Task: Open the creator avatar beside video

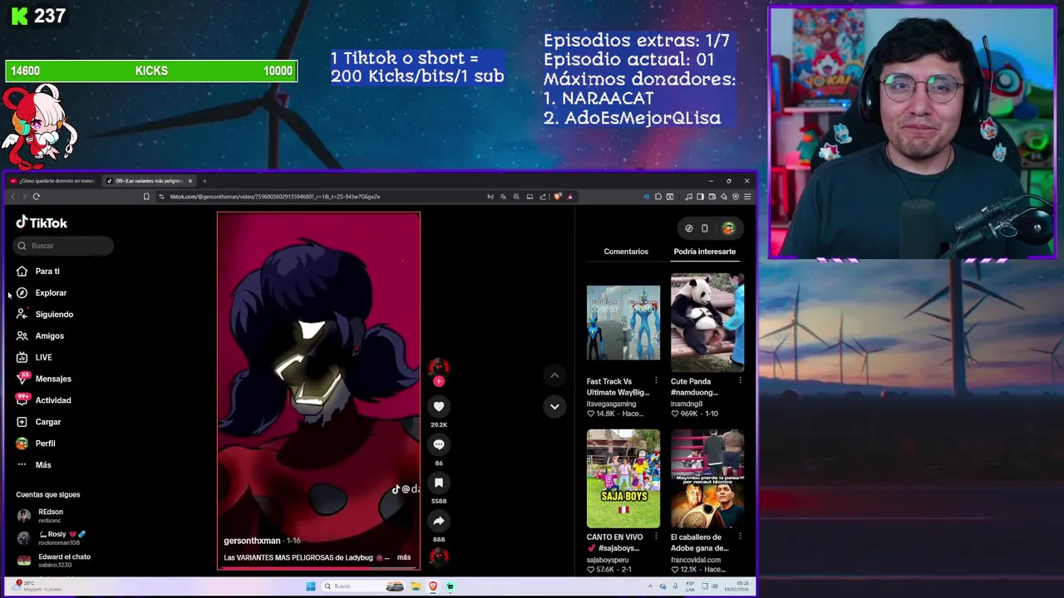Action: (x=439, y=368)
